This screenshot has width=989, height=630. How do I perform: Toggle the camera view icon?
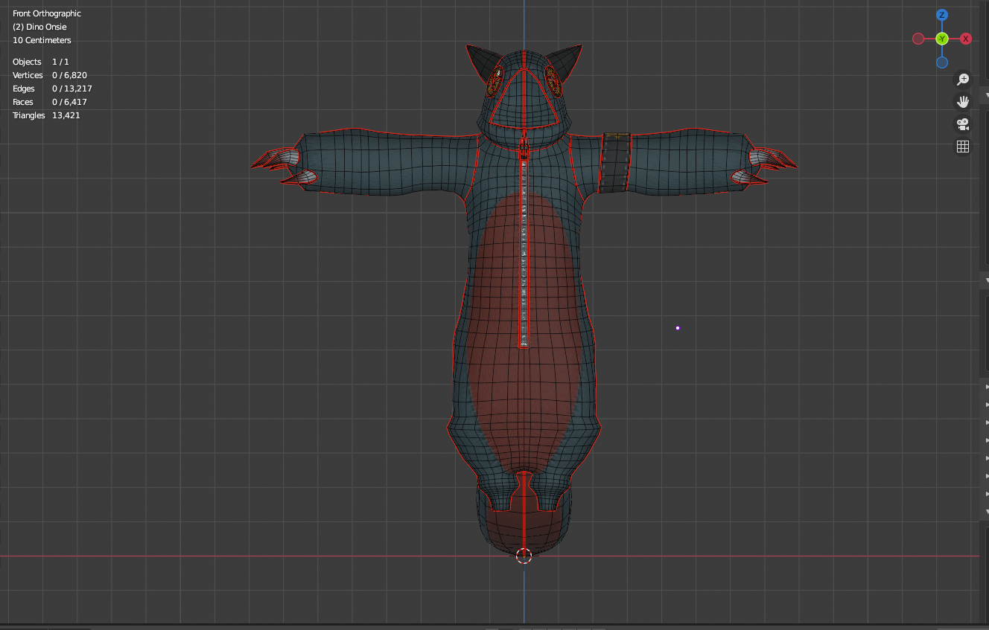[963, 123]
